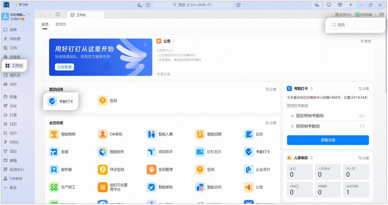Click the workbench 搜索 field
Image resolution: width=388 pixels, height=205 pixels.
tap(355, 25)
